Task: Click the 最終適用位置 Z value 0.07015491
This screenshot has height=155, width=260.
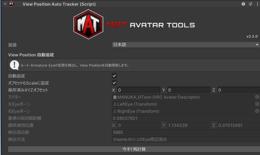Action: 239,125
